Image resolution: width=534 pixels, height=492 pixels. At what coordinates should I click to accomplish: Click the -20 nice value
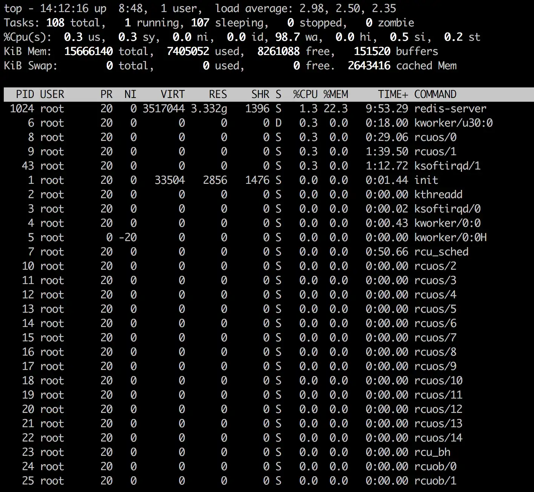click(127, 237)
